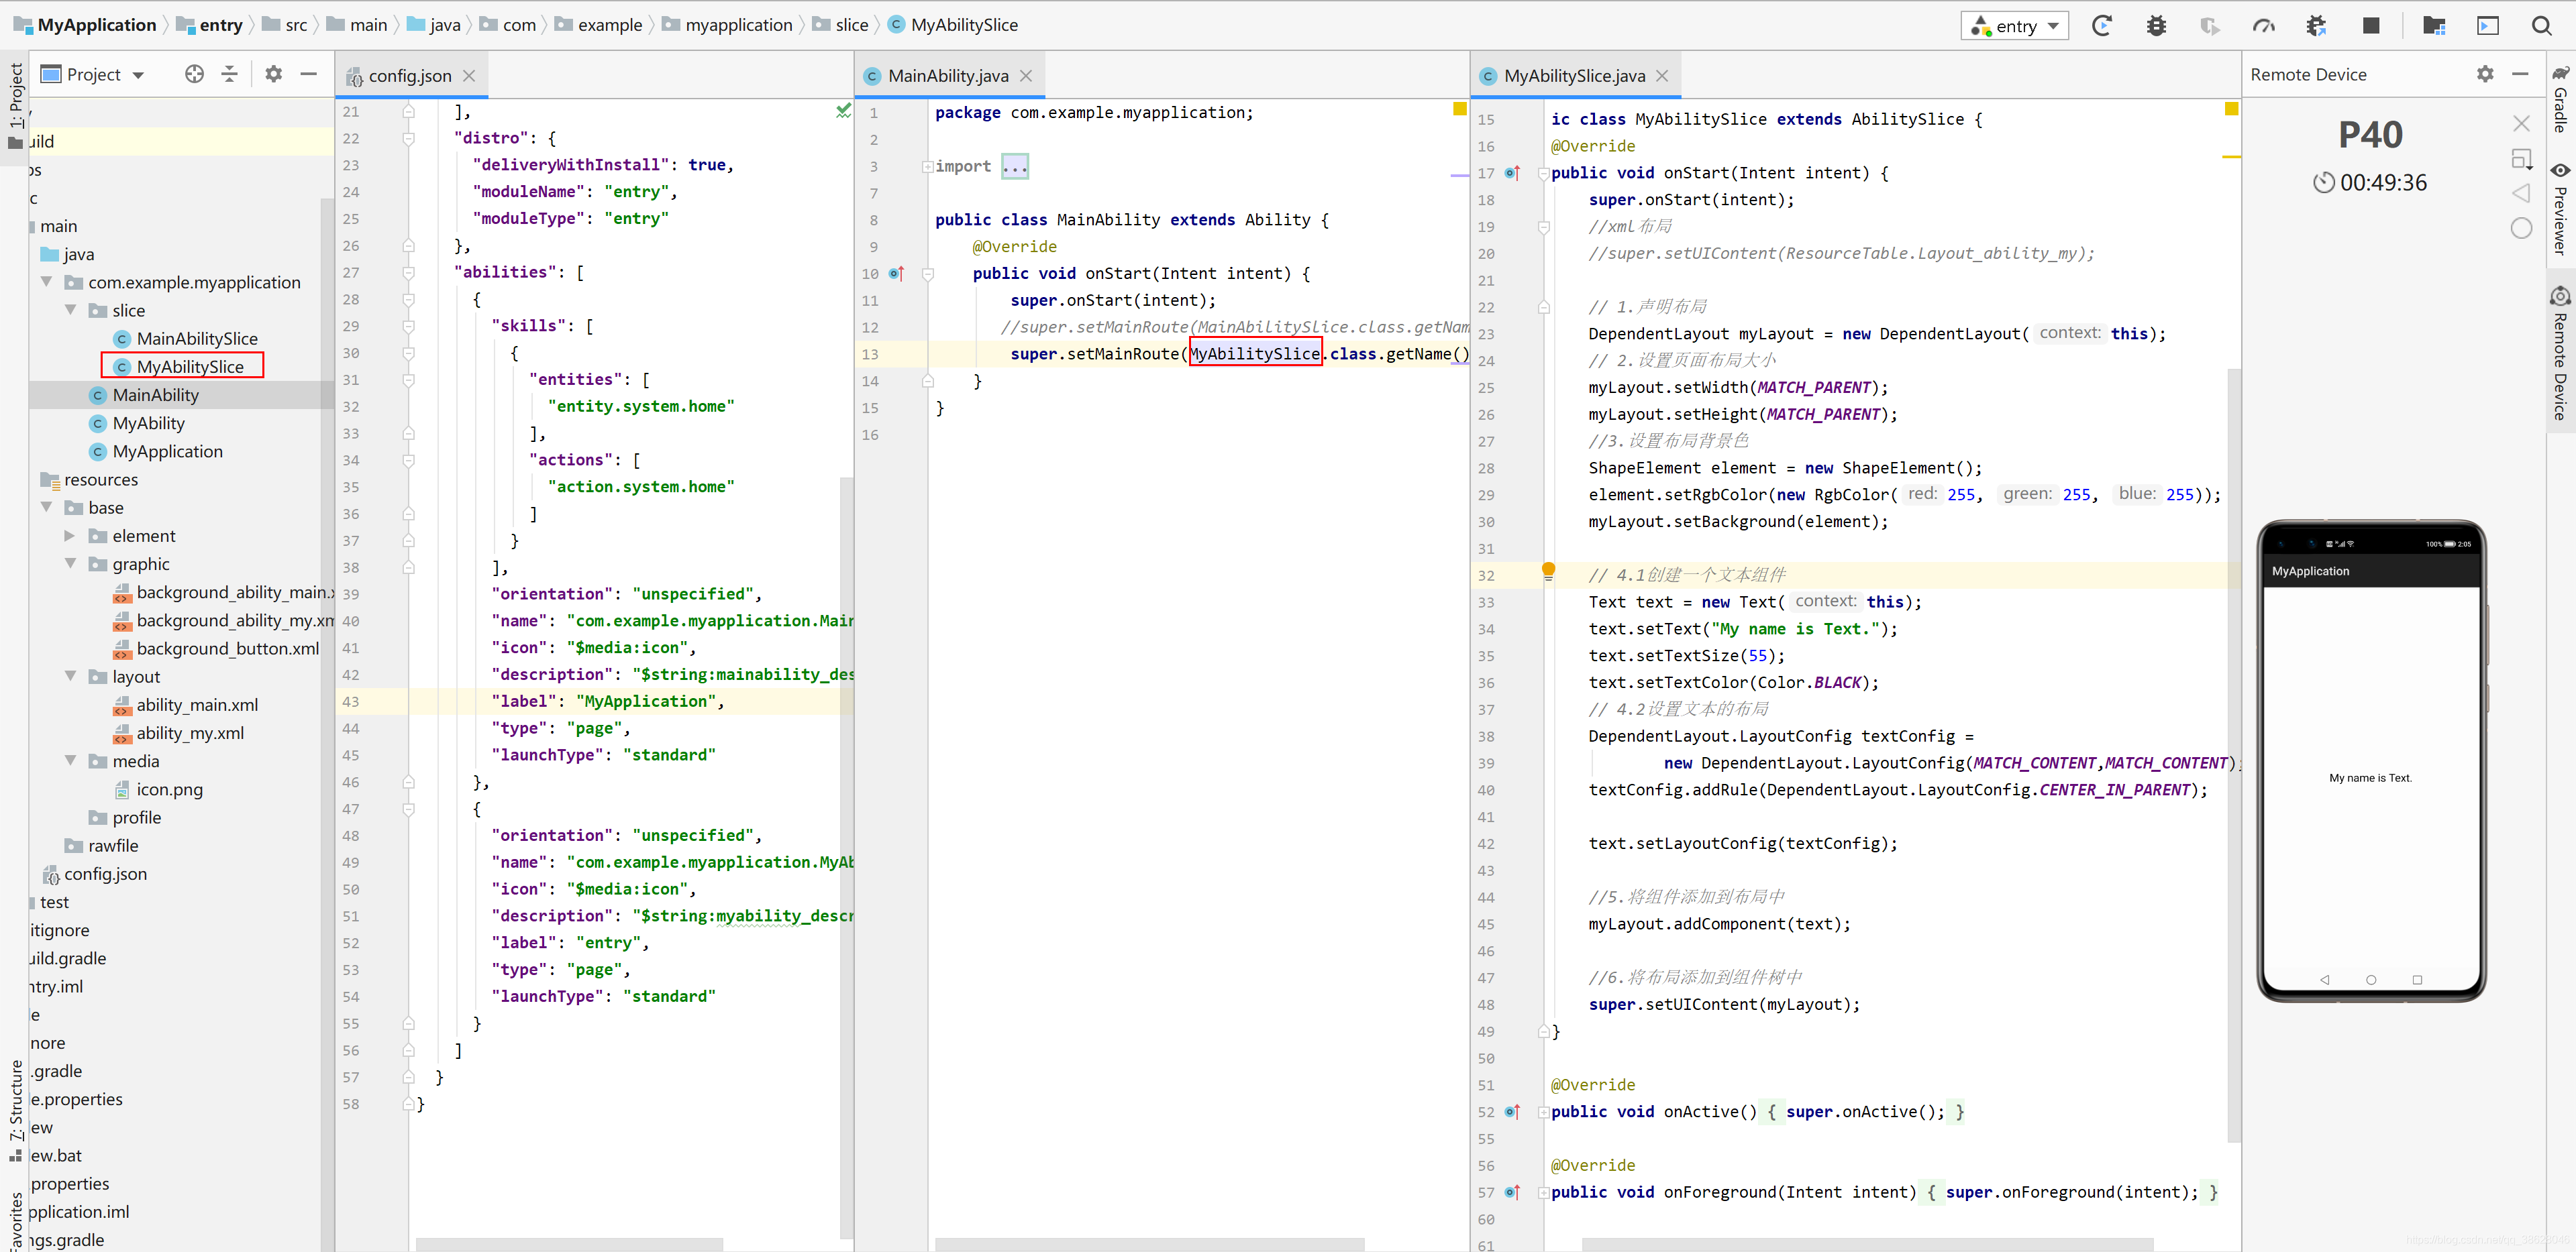This screenshot has height=1252, width=2576.
Task: Click the Stop square icon in toolbar
Action: 2371,26
